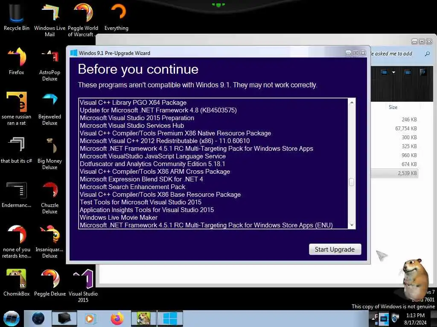Image resolution: width=437 pixels, height=327 pixels.
Task: Open the Everything desktop shortcut
Action: click(x=117, y=17)
